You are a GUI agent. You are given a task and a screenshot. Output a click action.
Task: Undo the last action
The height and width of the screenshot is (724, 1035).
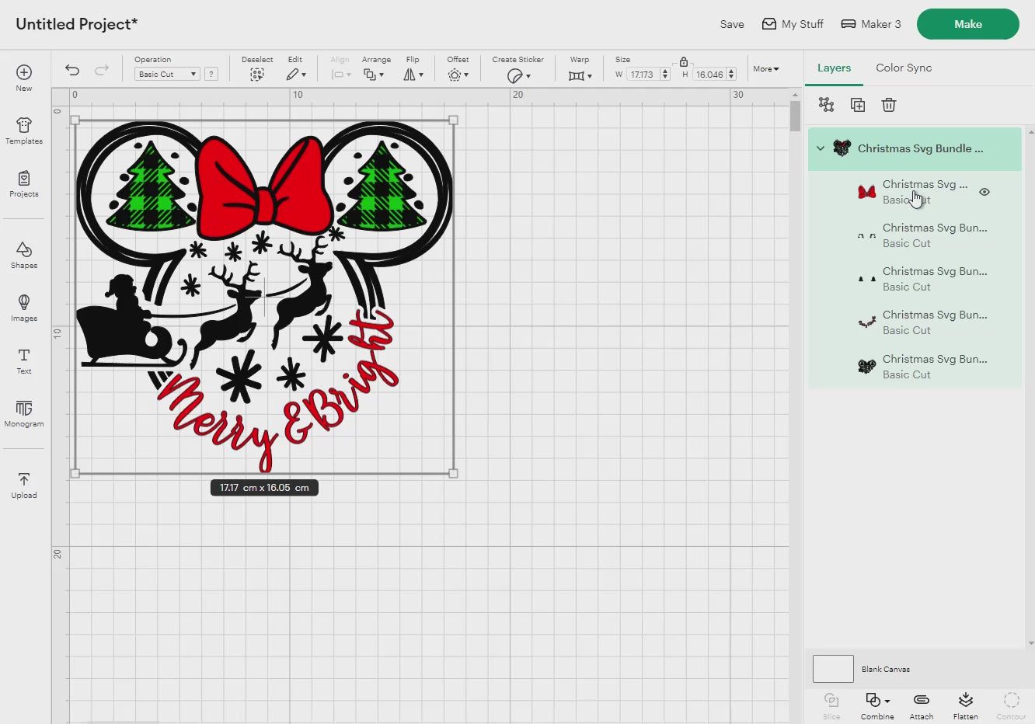tap(72, 70)
